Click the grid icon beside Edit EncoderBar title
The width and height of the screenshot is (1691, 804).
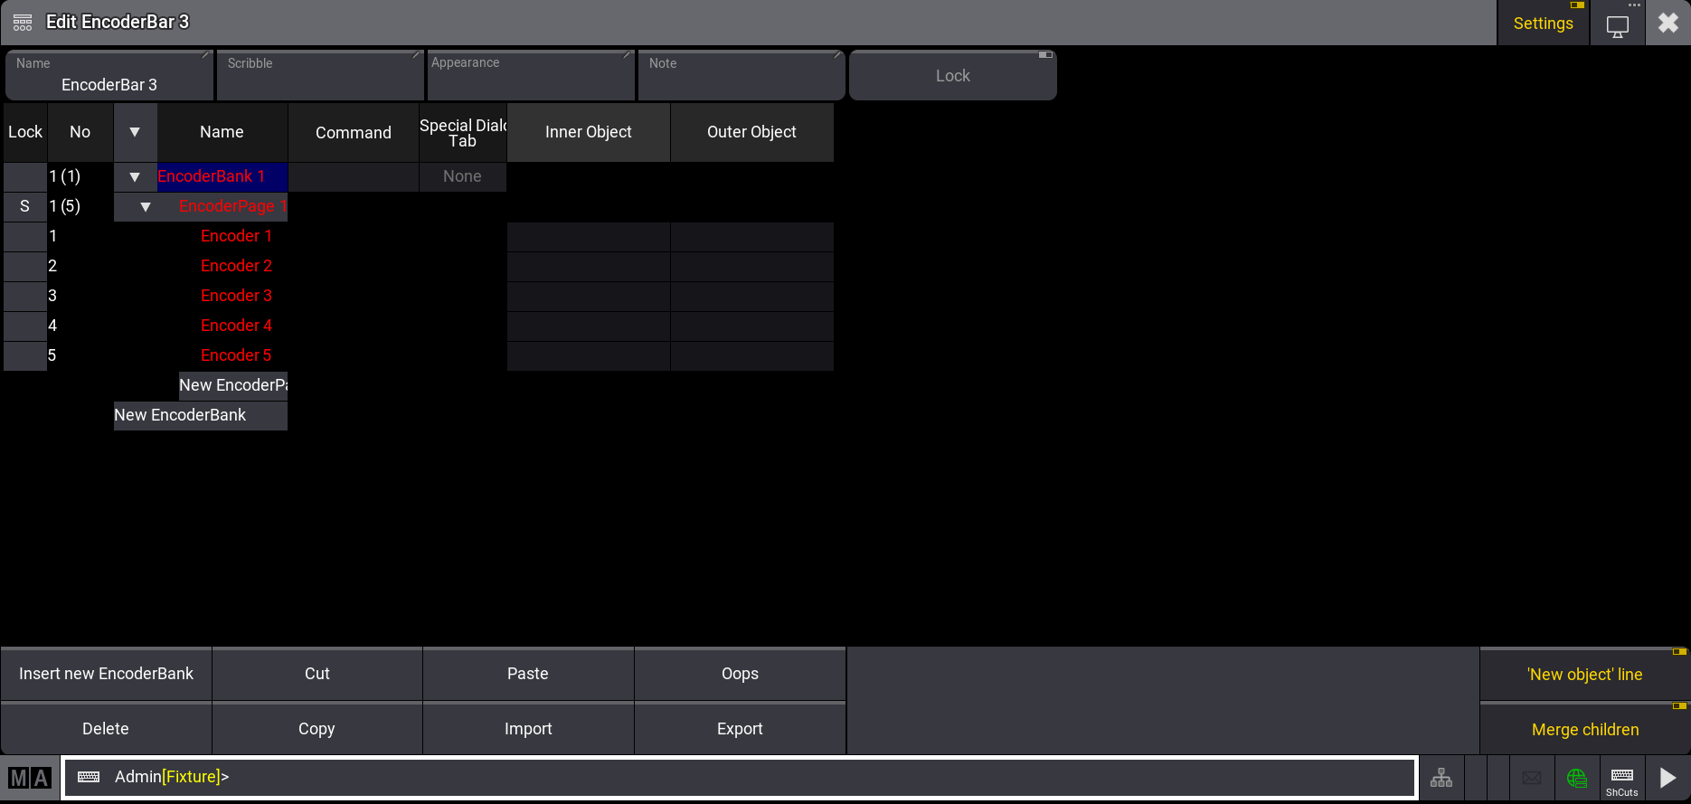coord(23,23)
